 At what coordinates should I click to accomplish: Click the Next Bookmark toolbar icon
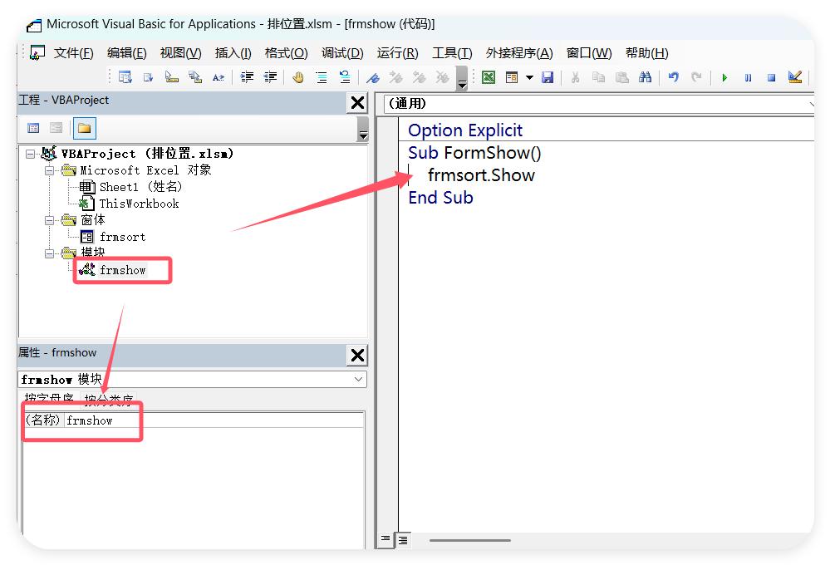[396, 78]
